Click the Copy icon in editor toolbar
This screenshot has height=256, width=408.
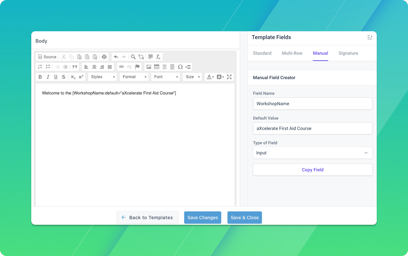[x=72, y=57]
